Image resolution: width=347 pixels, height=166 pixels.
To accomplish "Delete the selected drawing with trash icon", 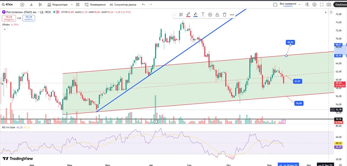I will 225,15.
